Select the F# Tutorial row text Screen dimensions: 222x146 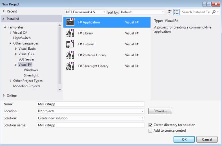point(86,44)
